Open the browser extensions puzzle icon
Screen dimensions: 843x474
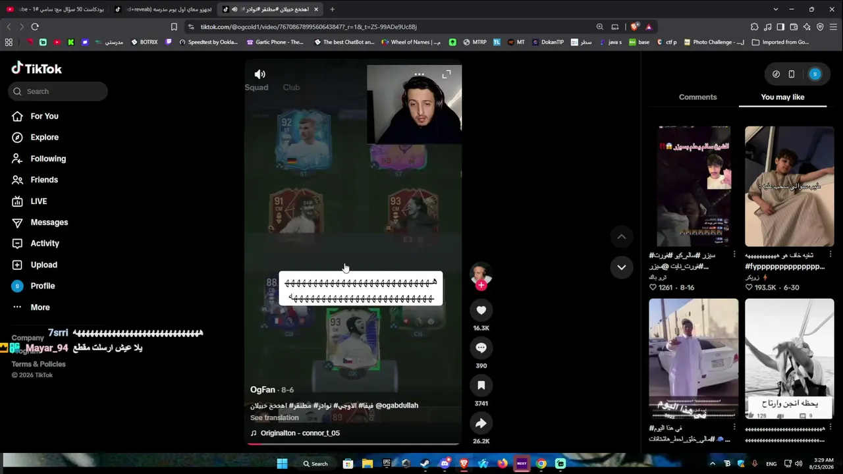[754, 27]
